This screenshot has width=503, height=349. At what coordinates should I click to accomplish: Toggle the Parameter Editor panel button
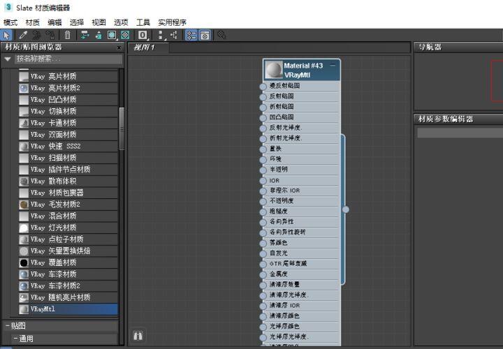pyautogui.click(x=205, y=36)
